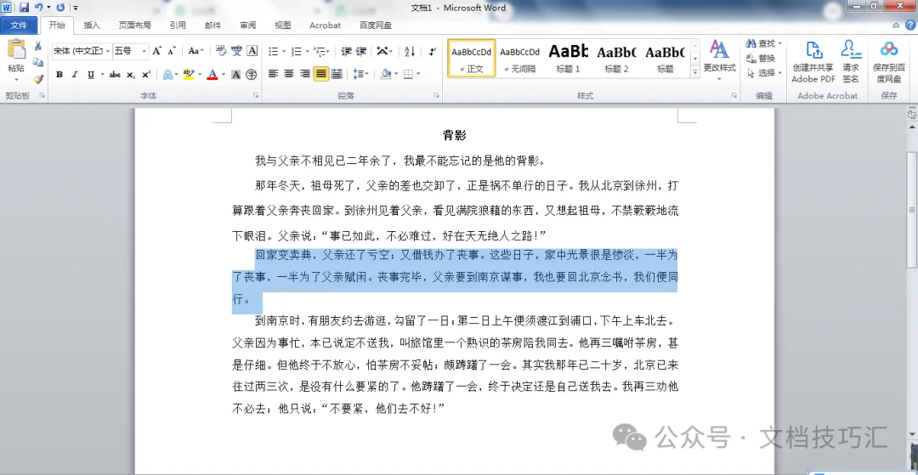
Task: Apply the 无间隔 style
Action: (x=520, y=58)
